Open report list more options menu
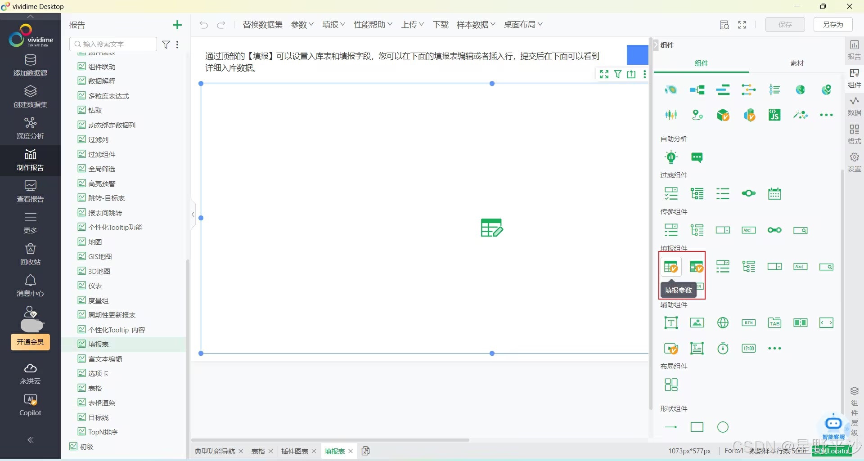 [177, 45]
